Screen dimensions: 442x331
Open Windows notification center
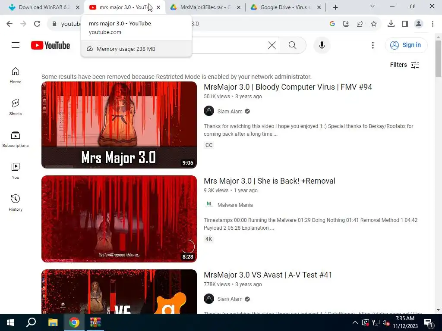428,322
